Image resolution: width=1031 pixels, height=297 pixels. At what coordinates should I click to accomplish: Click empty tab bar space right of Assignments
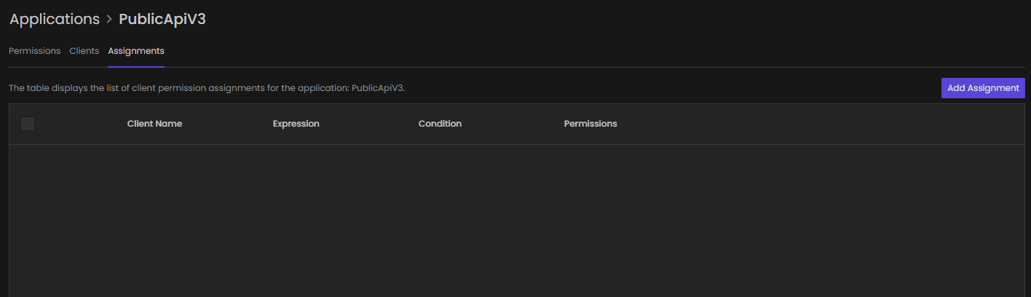click(510, 51)
